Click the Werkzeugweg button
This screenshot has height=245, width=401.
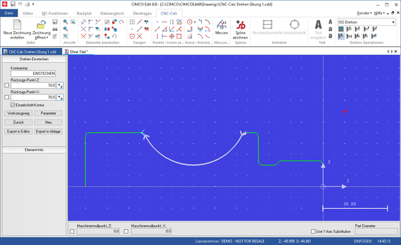(18, 113)
